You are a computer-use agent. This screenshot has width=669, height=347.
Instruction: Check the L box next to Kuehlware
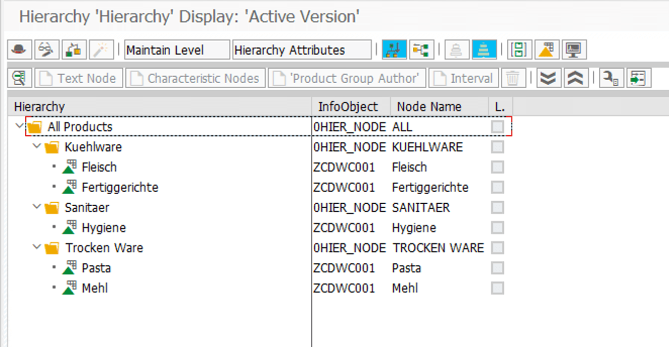point(497,147)
